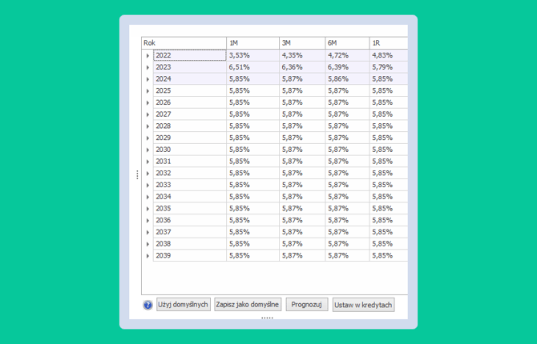This screenshot has height=344, width=537.
Task: Expand the 2025 year row
Action: click(x=147, y=91)
